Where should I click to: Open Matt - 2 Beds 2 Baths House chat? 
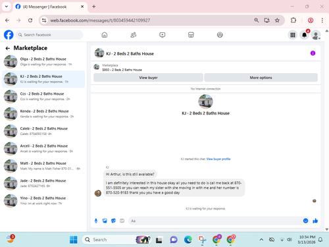[43, 166]
